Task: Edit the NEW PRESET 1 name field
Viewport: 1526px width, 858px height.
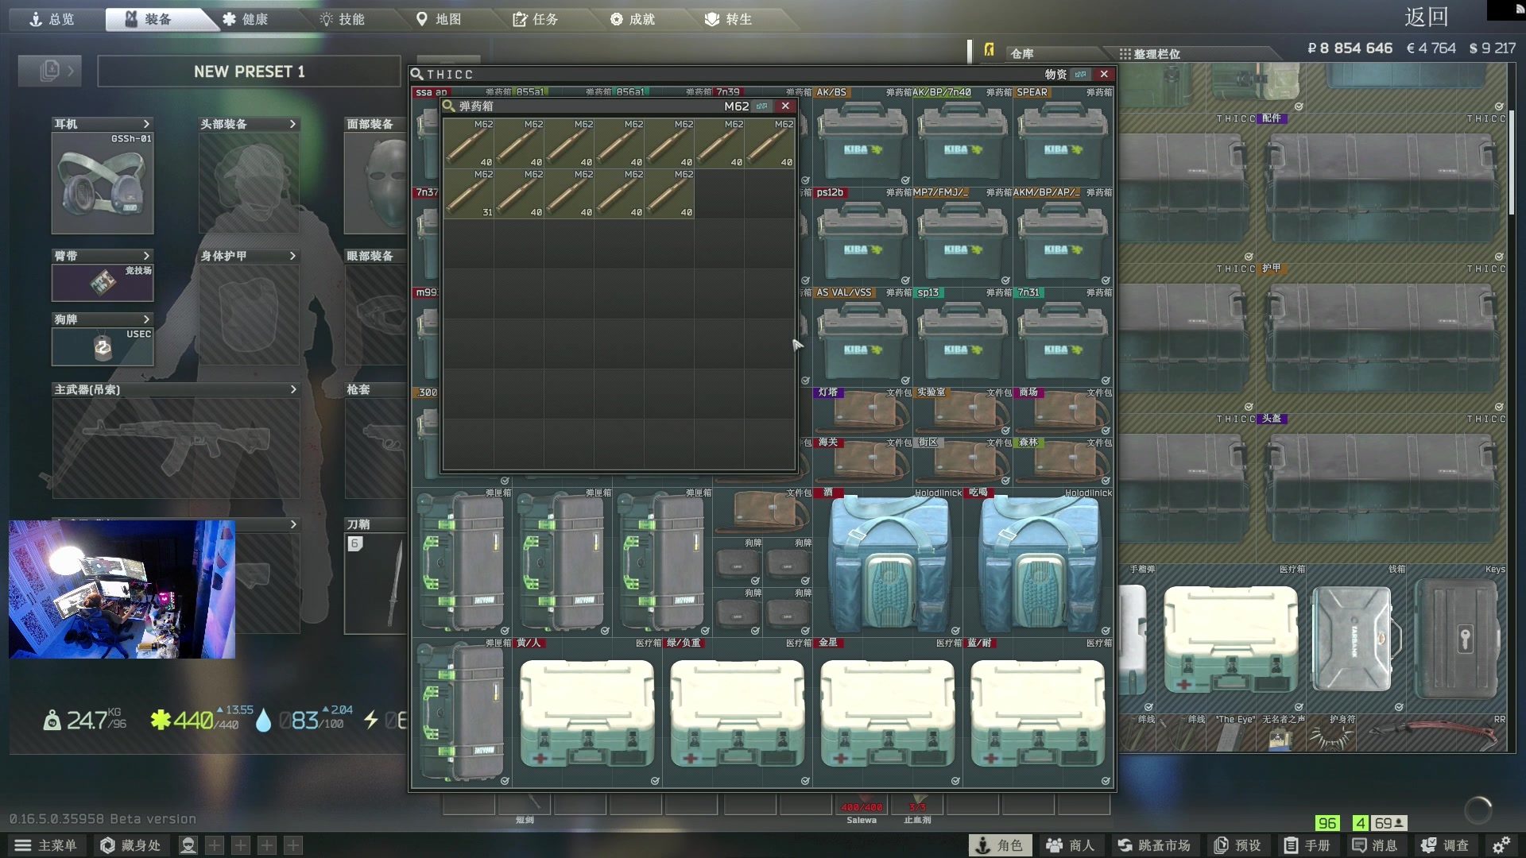Action: 249,71
